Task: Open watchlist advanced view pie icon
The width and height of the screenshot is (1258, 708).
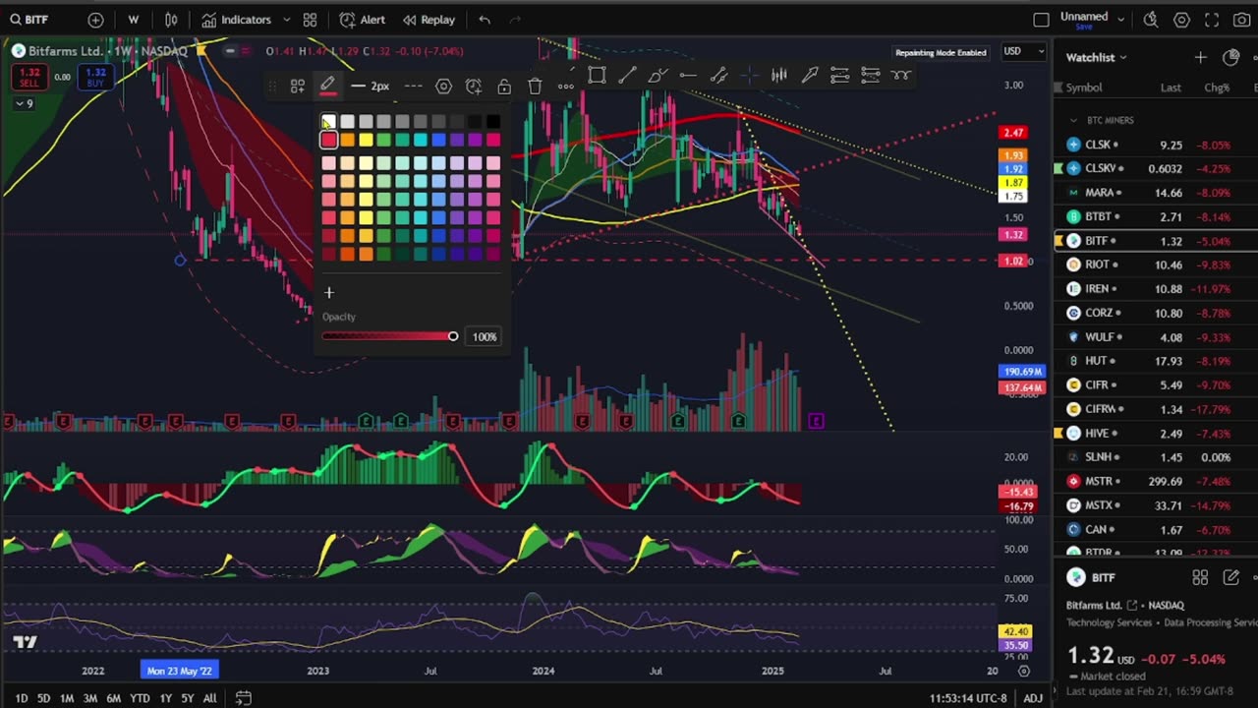Action: (1230, 57)
